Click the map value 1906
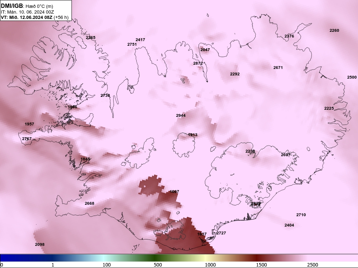Image resolution: width=358 pixels, height=268 pixels. click(x=72, y=107)
